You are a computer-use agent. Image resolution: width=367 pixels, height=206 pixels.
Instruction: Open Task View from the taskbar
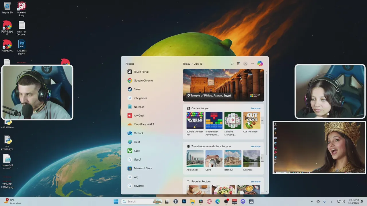[x=167, y=201]
